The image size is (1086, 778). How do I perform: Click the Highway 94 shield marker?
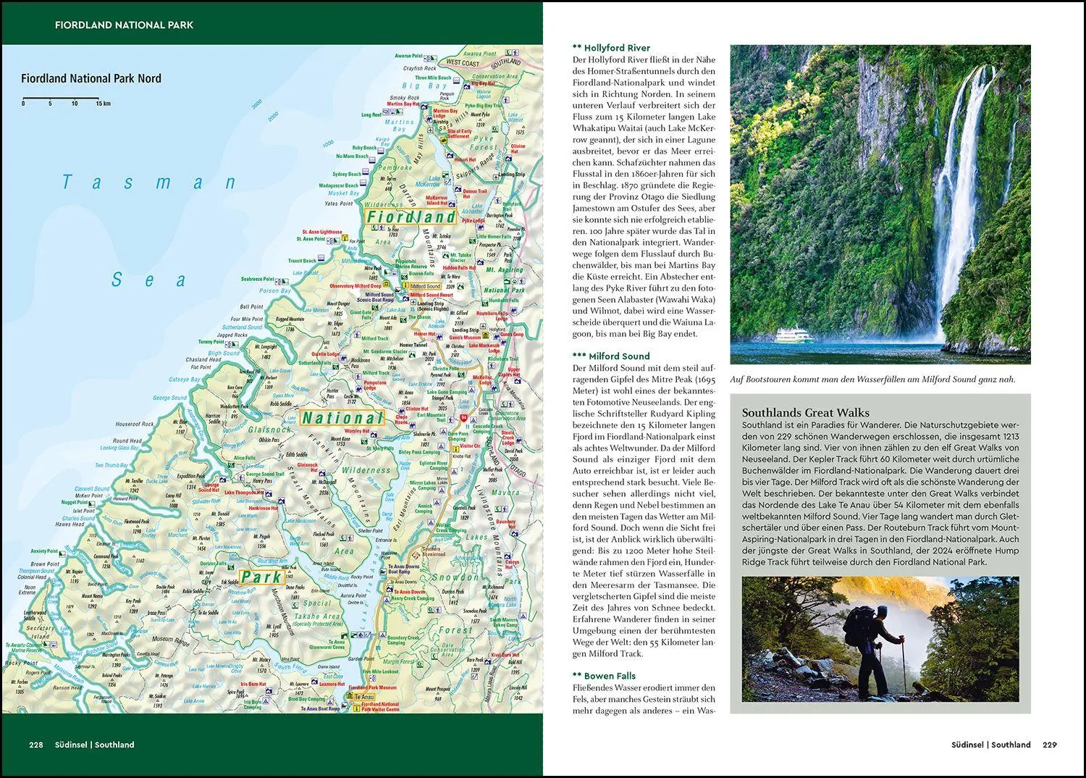463,417
